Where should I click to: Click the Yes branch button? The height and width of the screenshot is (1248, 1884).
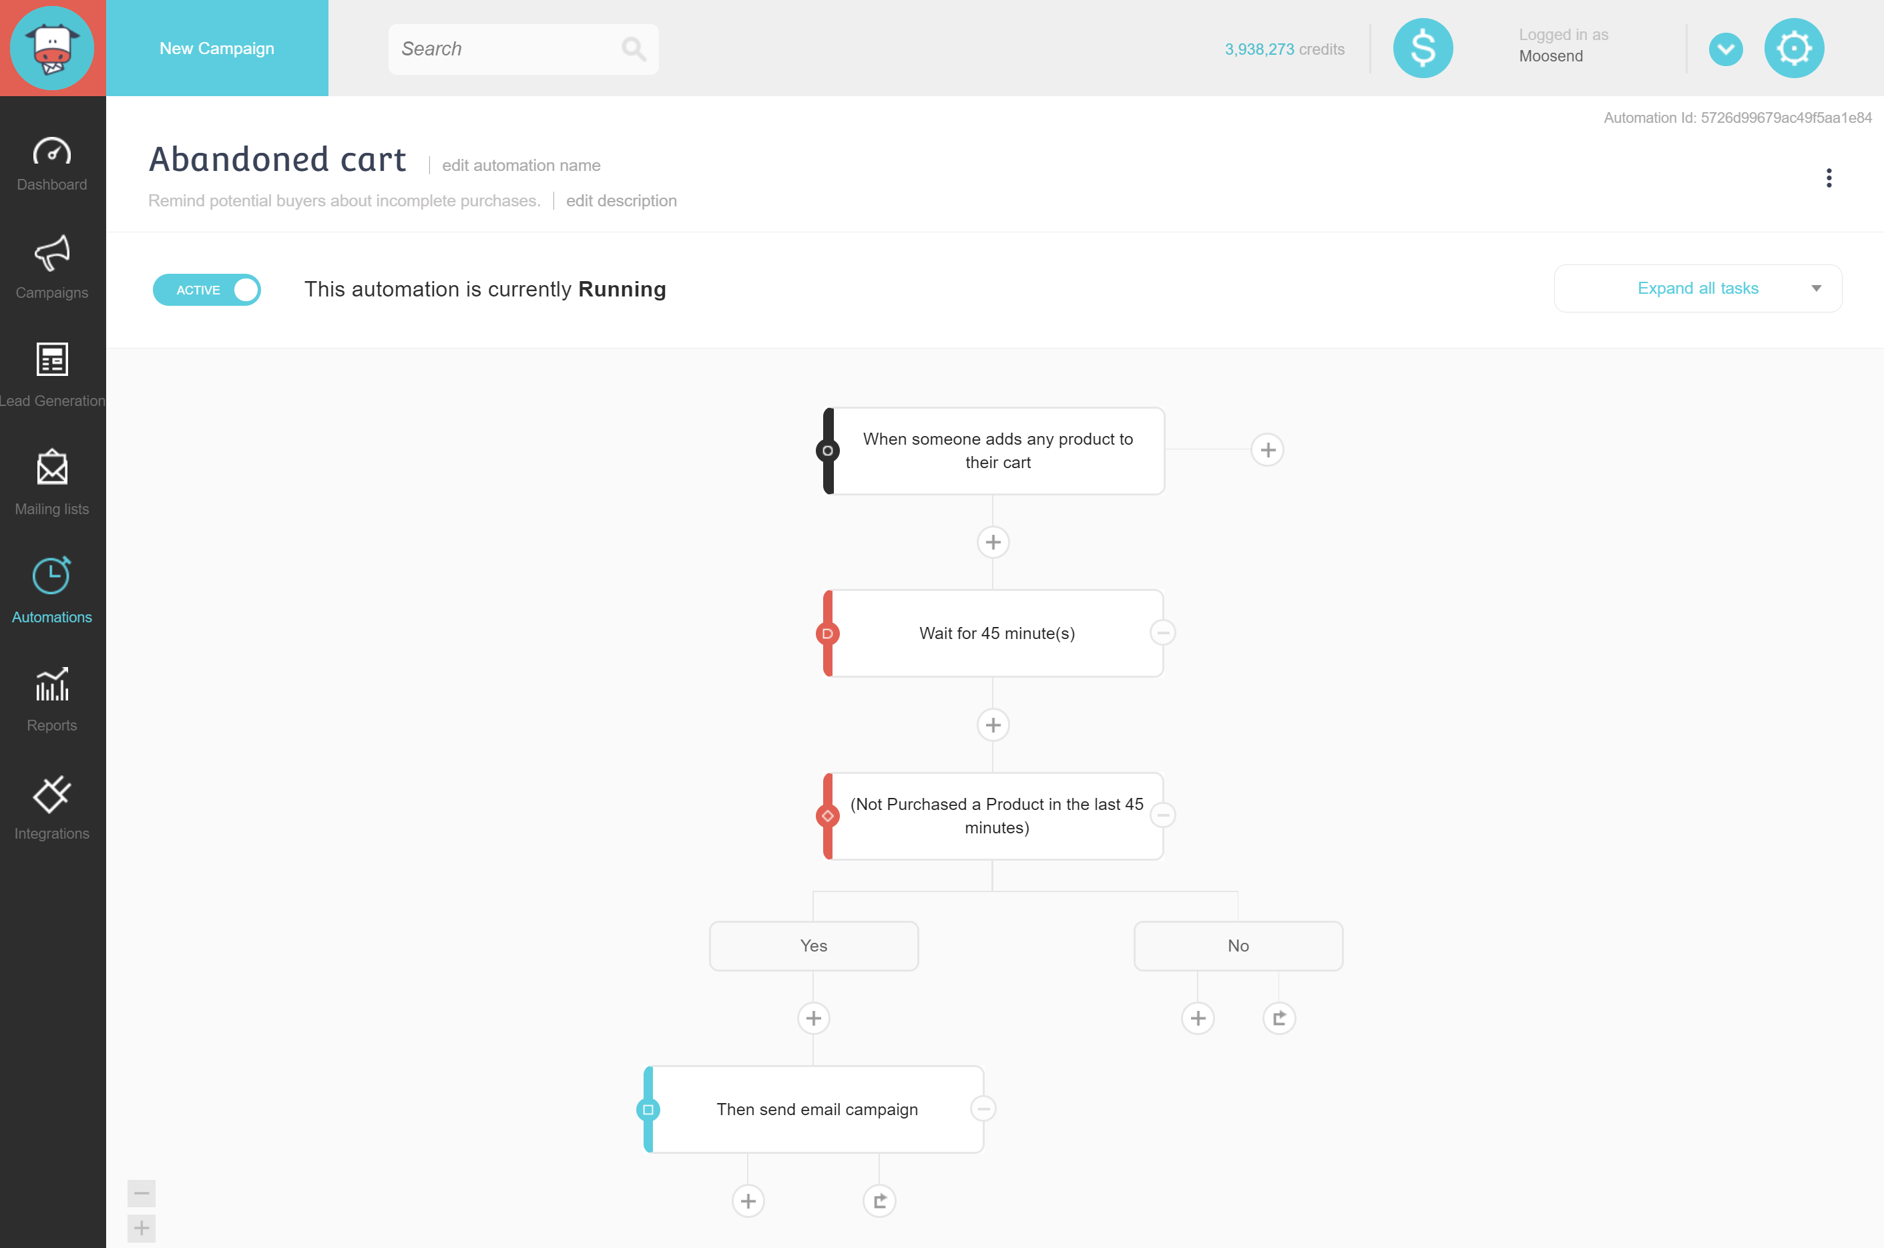[x=813, y=946]
